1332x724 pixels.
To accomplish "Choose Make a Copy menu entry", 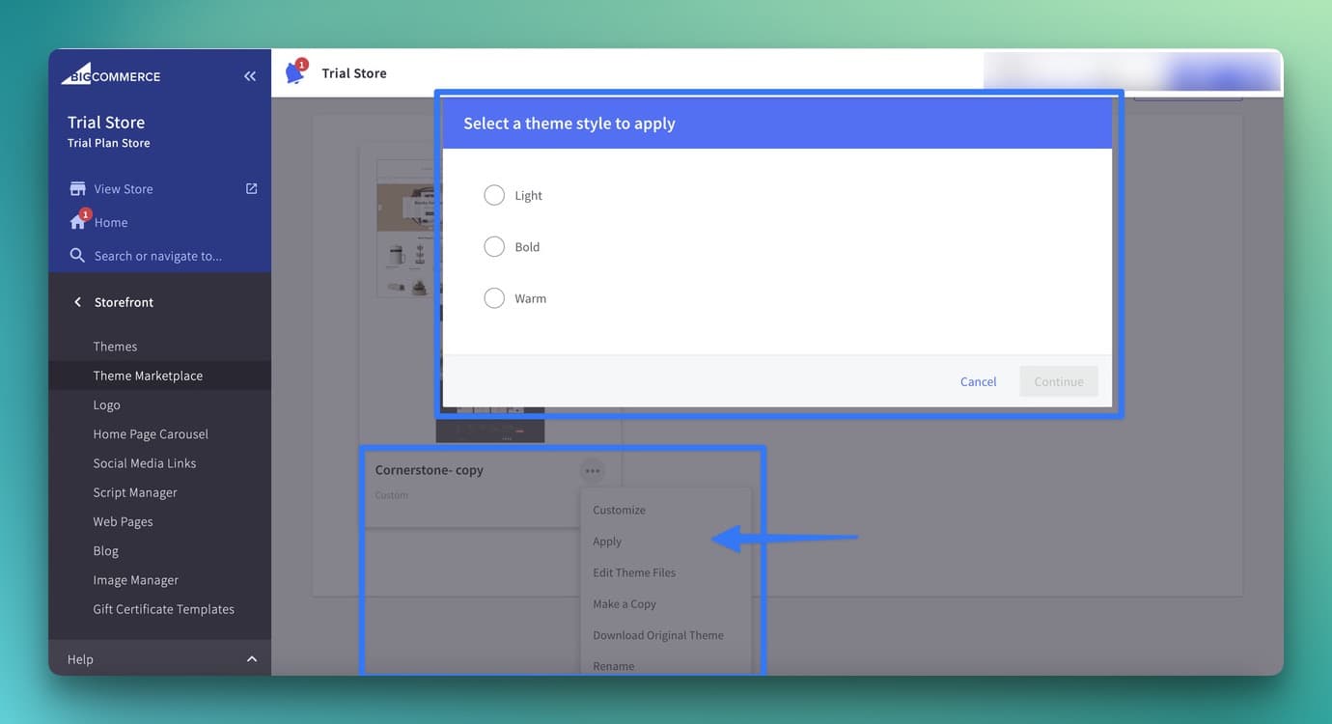I will point(624,604).
